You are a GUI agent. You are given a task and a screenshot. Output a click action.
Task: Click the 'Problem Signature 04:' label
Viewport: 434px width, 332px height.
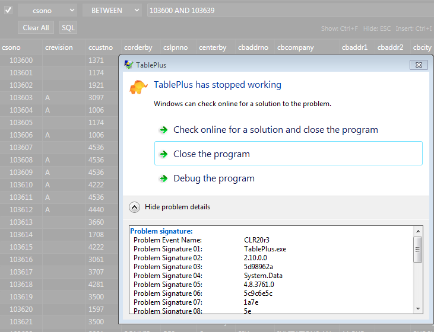point(168,275)
